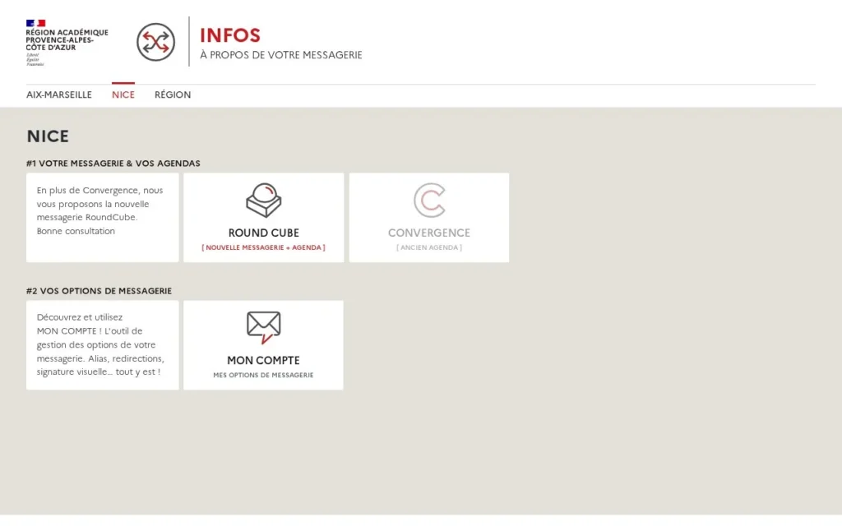Viewport: 842px width, 526px height.
Task: Click the 'En plus de Convergence' info card
Action: pyautogui.click(x=103, y=217)
